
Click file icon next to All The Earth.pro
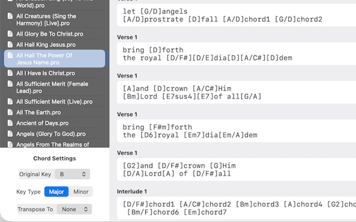[x=10, y=112]
